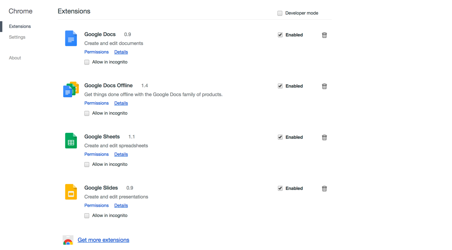The width and height of the screenshot is (452, 250).
Task: Click the Google Sheets extension title
Action: (102, 136)
